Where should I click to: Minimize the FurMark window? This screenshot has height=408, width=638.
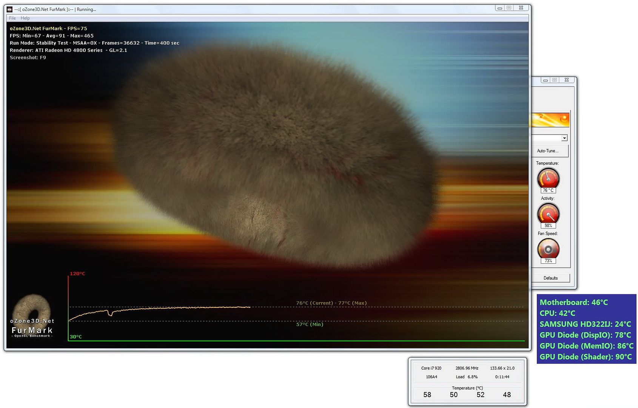tap(500, 8)
